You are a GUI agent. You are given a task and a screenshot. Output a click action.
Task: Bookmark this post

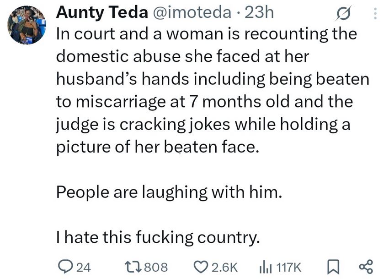[334, 266]
